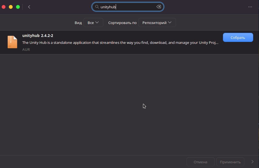Select the unityhub package archive icon
The width and height of the screenshot is (259, 168).
tap(12, 42)
